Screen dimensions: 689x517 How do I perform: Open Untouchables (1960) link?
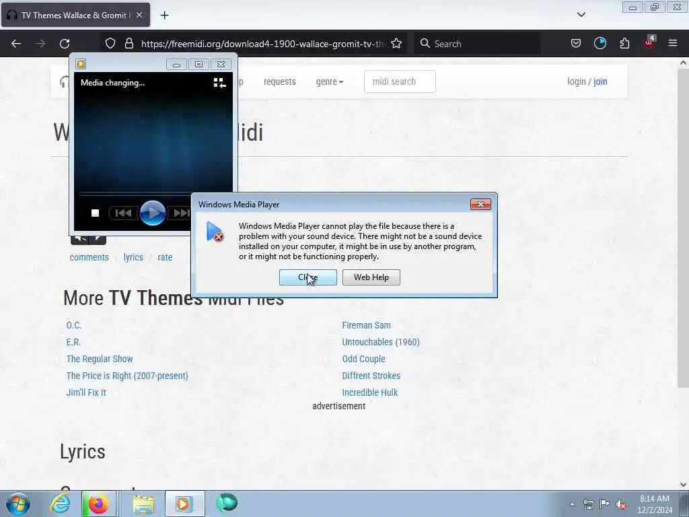381,342
